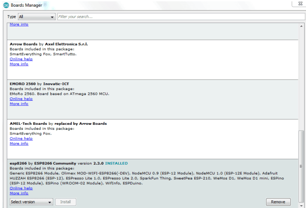Open Online help for Arrow Boards
306x208 pixels.
21,59
